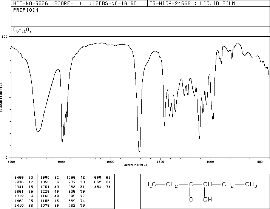Image resolution: width=270 pixels, height=209 pixels.
Task: Click the terminal CH3 group in the structure
Action: click(x=251, y=185)
